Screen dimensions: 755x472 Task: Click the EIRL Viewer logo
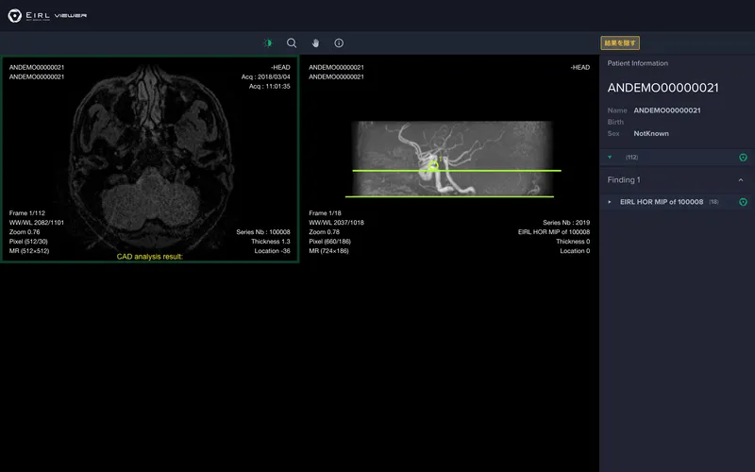47,16
